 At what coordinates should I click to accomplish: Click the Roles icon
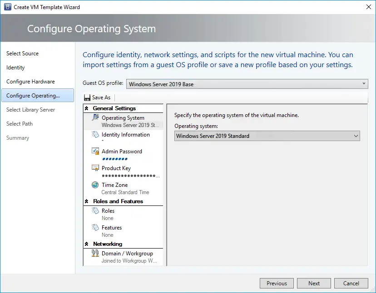coord(95,210)
